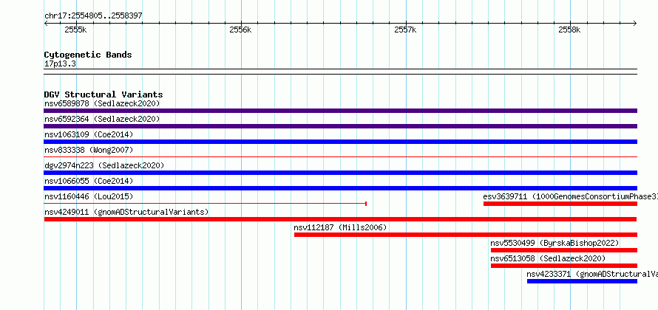
Task: Open the nsv833338 (Wong2007) label
Action: pyautogui.click(x=89, y=150)
